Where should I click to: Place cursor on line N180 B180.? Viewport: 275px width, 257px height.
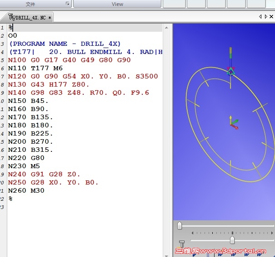30,126
